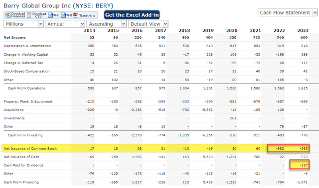Click the Depreciation & Amortization row label

27,46
